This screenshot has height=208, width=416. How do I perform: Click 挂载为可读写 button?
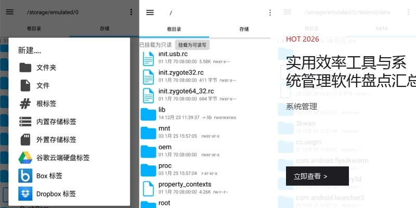coord(192,45)
